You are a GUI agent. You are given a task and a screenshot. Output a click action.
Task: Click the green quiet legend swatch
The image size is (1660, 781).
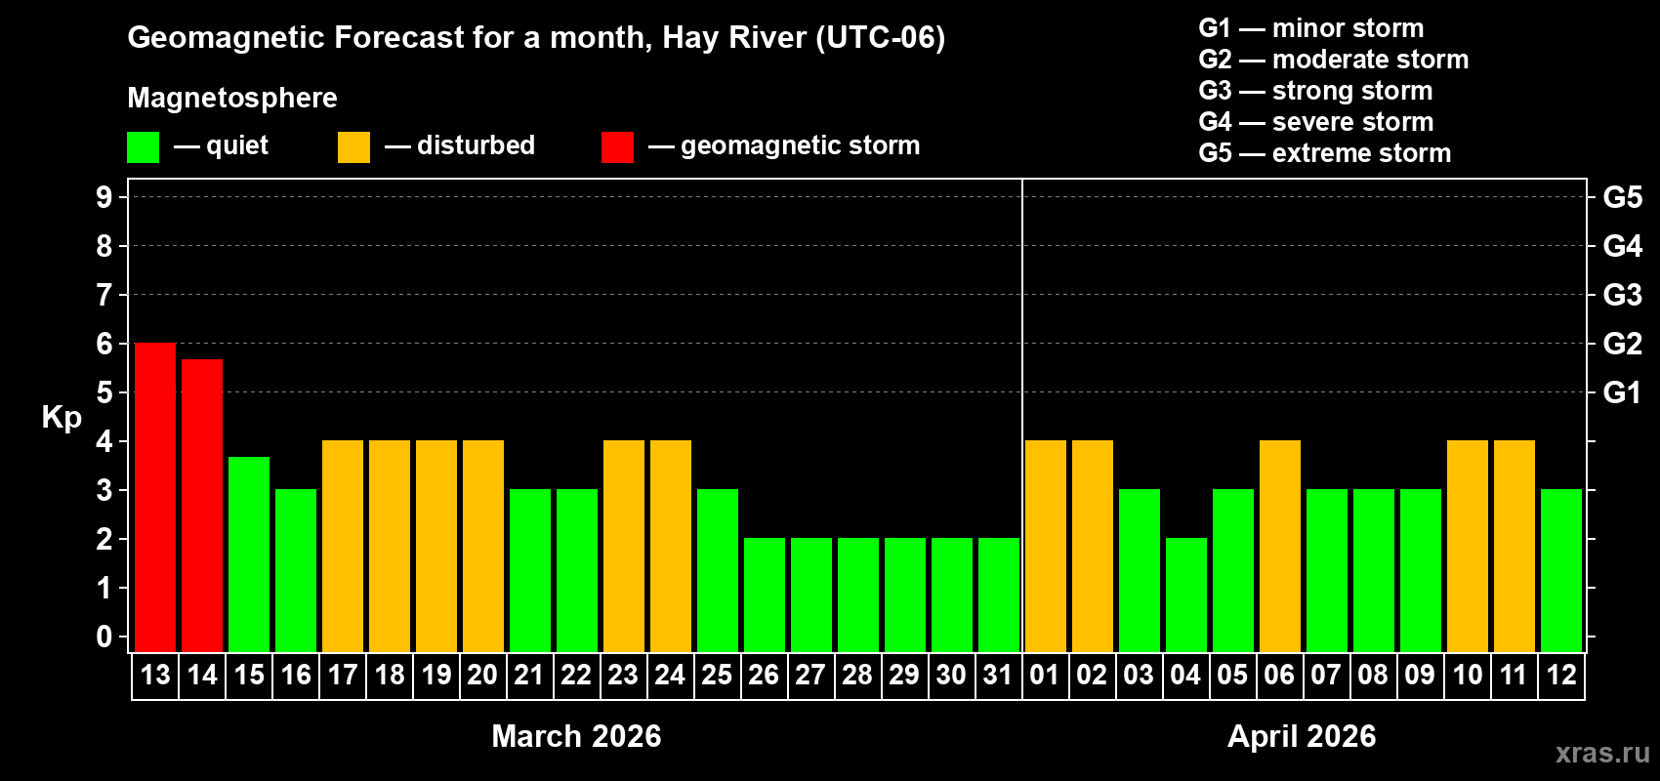coord(143,147)
